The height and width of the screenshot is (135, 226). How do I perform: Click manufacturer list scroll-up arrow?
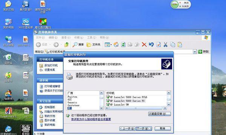[101, 93]
